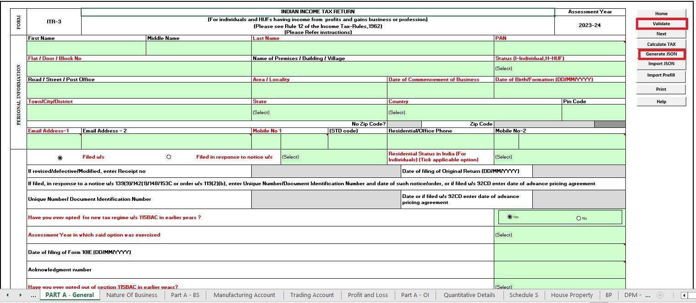Open the Manufacturing Account sheet tab
Viewport: 696px width, 303px height.
tap(244, 295)
